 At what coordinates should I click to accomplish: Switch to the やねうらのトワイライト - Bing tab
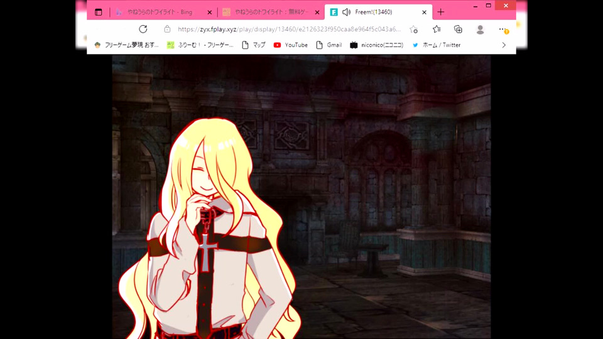159,13
